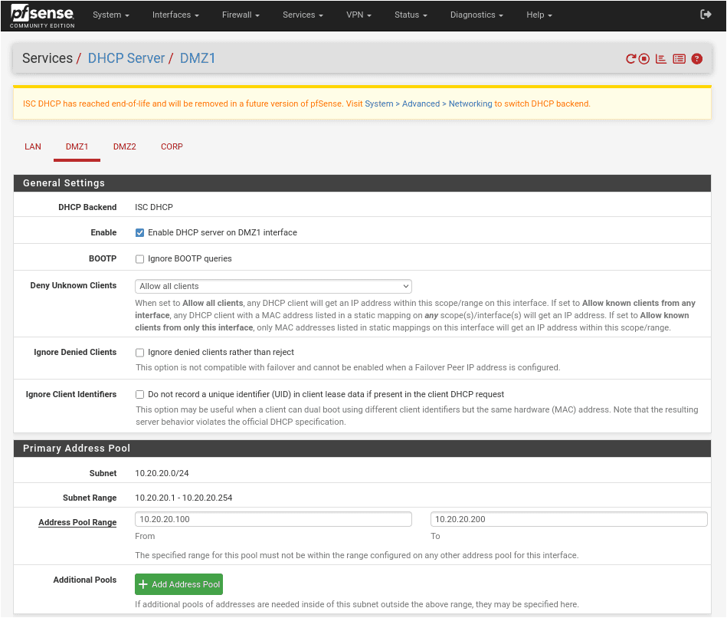Click the ISC DHCP backend value
The image size is (727, 618).
click(154, 207)
